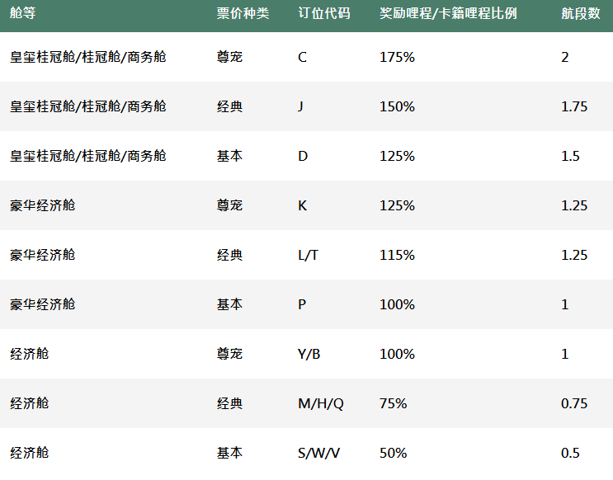Viewport: 613px width, 480px height.
Task: Select booking code L/T cell
Action: click(308, 255)
